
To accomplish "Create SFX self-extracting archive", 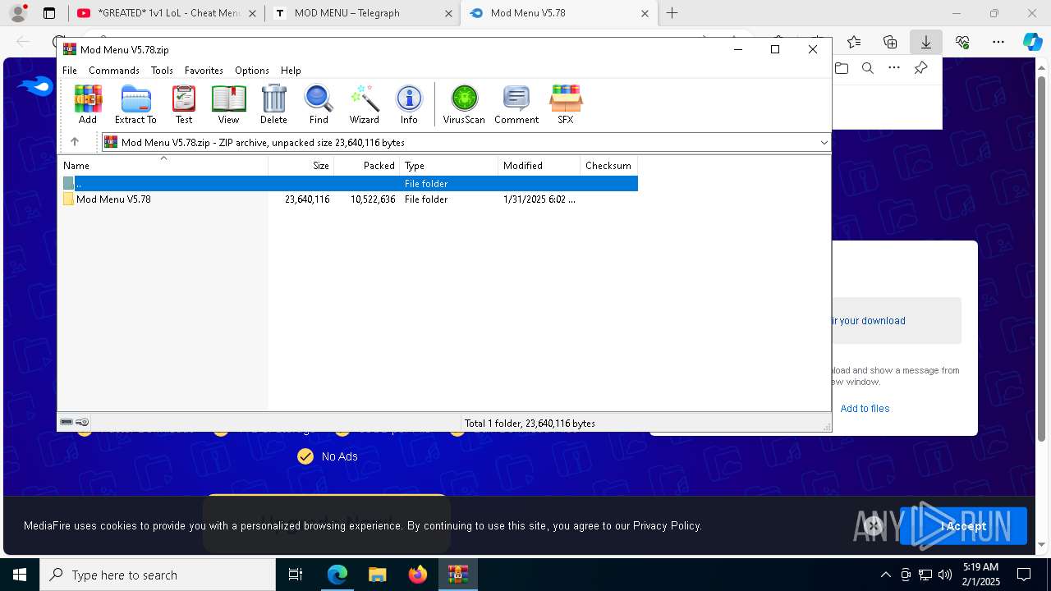I will (566, 104).
